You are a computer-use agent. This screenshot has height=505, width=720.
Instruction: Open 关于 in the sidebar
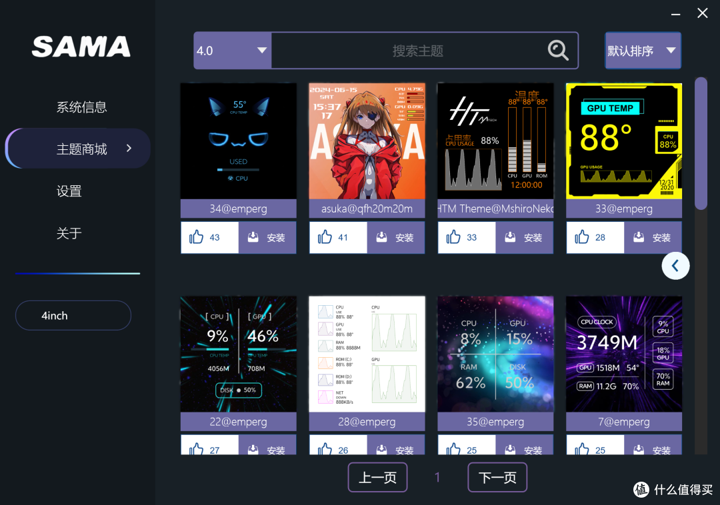[69, 233]
